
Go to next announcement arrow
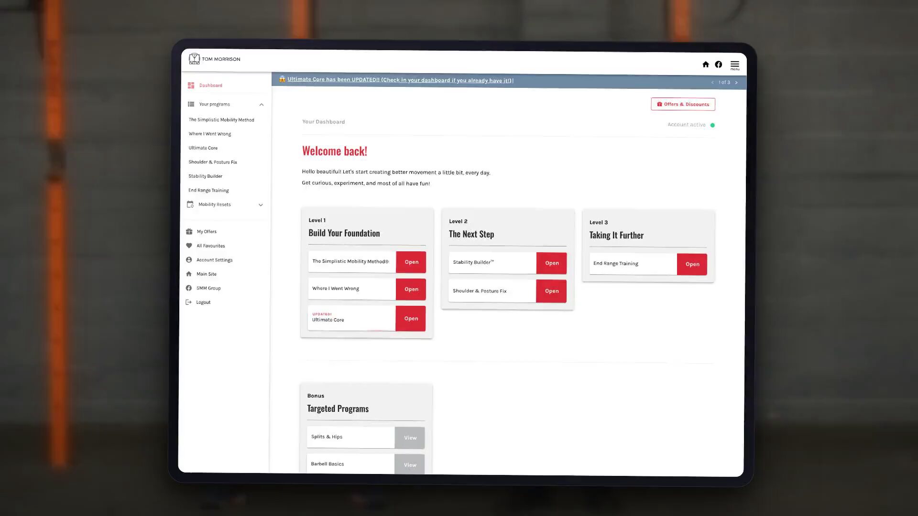coord(736,83)
